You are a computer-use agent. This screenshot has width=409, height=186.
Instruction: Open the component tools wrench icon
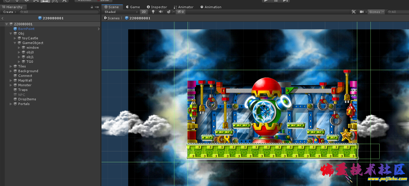tap(354, 12)
